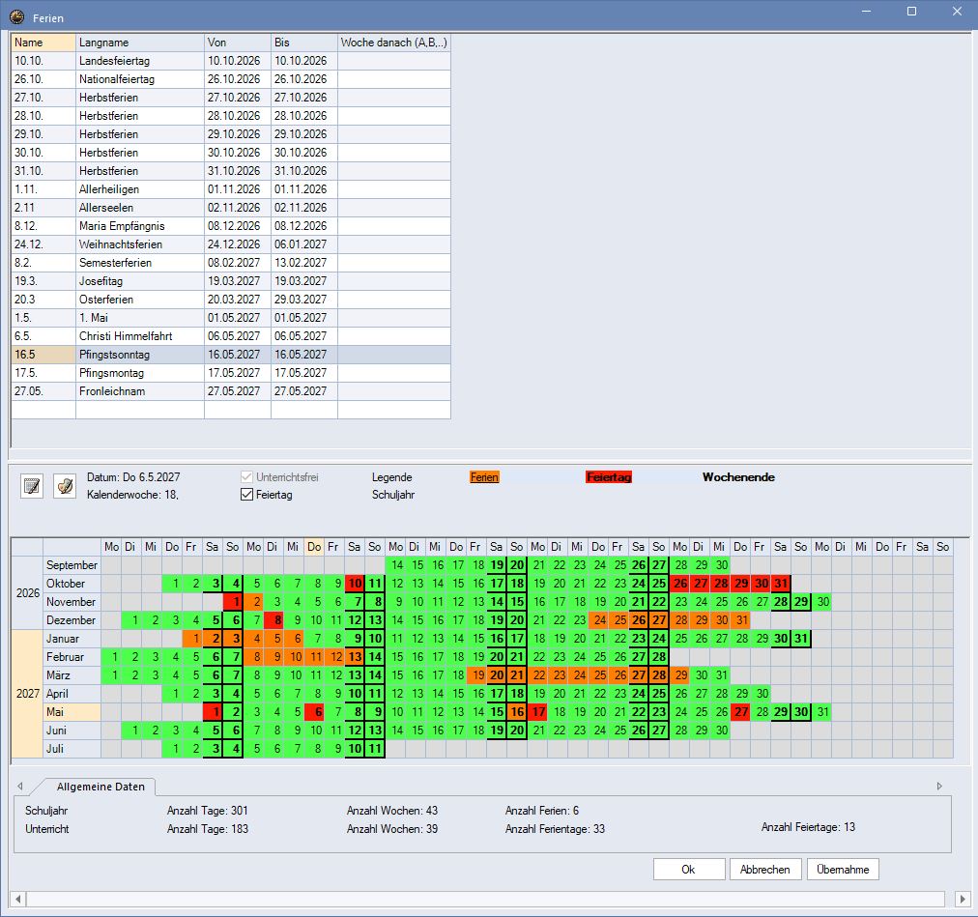Select the Semesterferien row
The height and width of the screenshot is (917, 978).
231,263
